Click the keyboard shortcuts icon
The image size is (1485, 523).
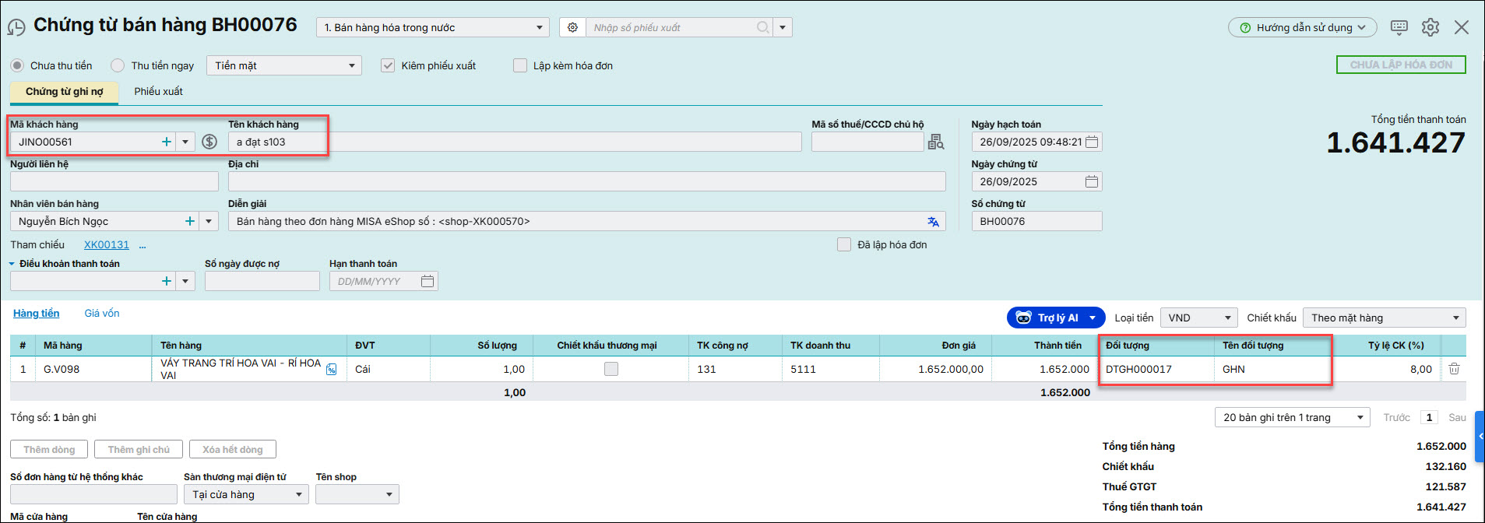tap(1399, 27)
